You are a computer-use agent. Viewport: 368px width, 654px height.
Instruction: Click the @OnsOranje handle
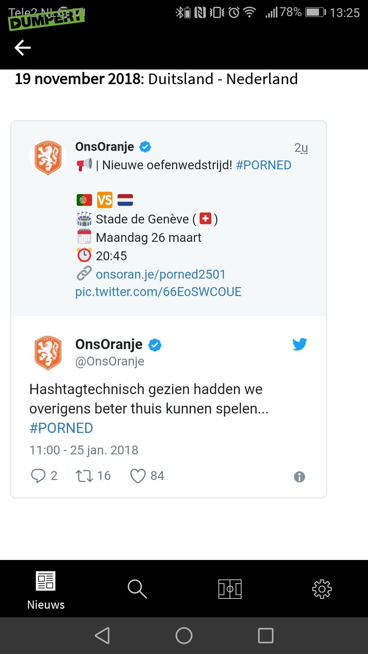(109, 361)
